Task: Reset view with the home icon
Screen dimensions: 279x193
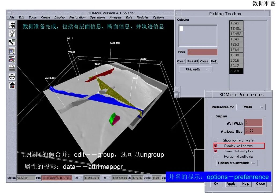Action: [x=12, y=85]
